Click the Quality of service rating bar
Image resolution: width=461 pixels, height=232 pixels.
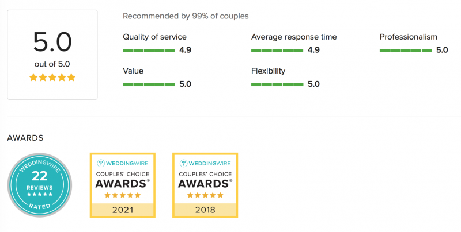149,51
